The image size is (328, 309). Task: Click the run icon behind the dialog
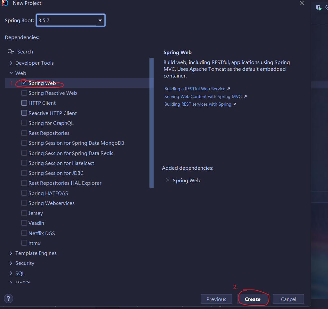coord(319,8)
